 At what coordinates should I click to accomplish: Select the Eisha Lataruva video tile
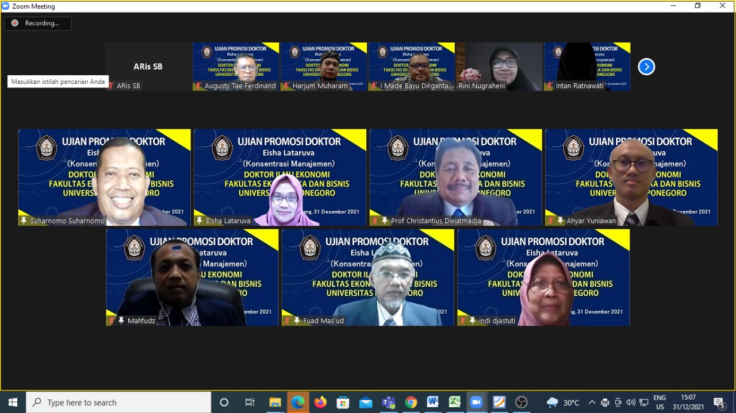(280, 177)
